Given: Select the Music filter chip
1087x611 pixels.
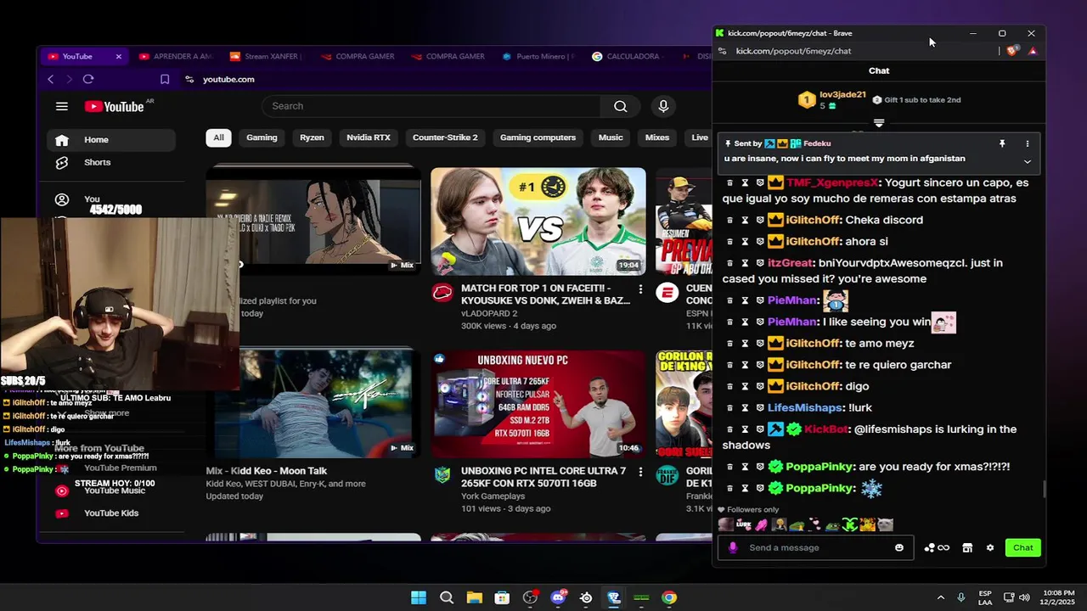Looking at the screenshot, I should tap(611, 137).
